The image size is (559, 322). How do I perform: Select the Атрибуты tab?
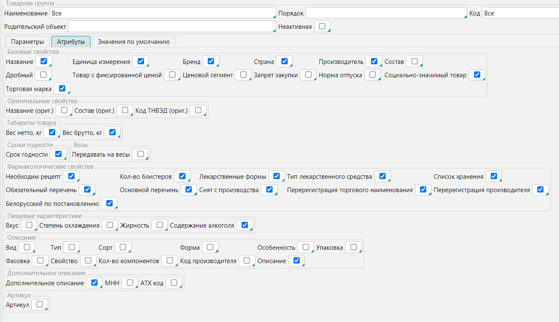coord(71,42)
